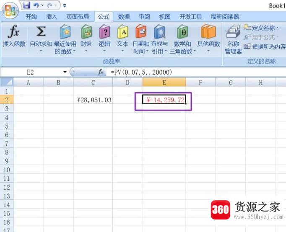The image size is (286, 232).
Task: Select column H header
Action: 261,82
